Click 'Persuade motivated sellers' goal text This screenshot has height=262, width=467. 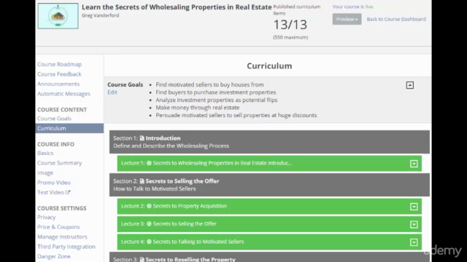[x=236, y=115]
